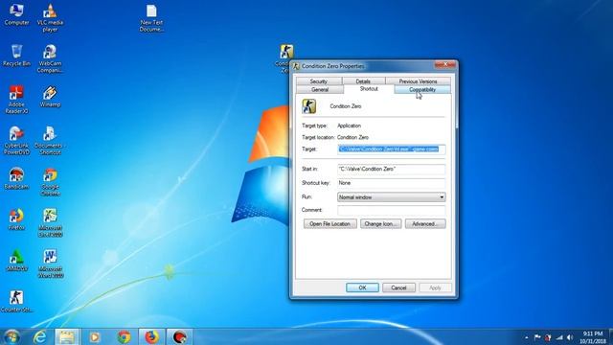The width and height of the screenshot is (613, 345).
Task: Select the Winamp desktop shortcut
Action: tap(50, 97)
